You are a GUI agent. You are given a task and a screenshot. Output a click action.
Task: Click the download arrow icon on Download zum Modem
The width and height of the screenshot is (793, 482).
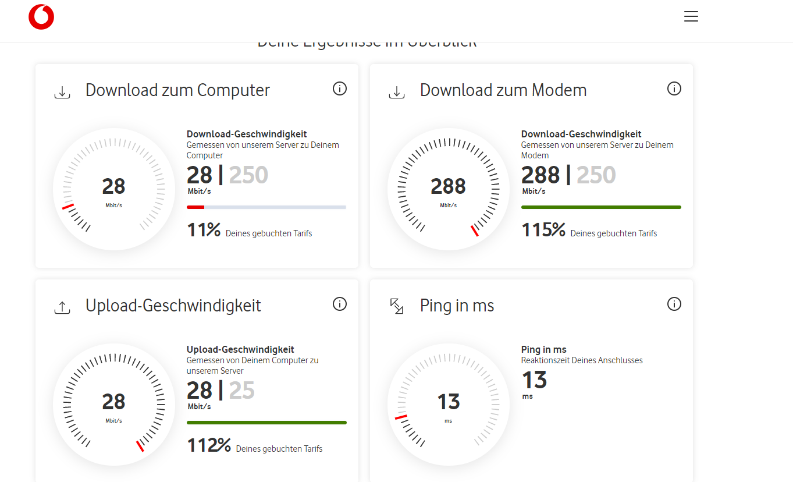396,91
